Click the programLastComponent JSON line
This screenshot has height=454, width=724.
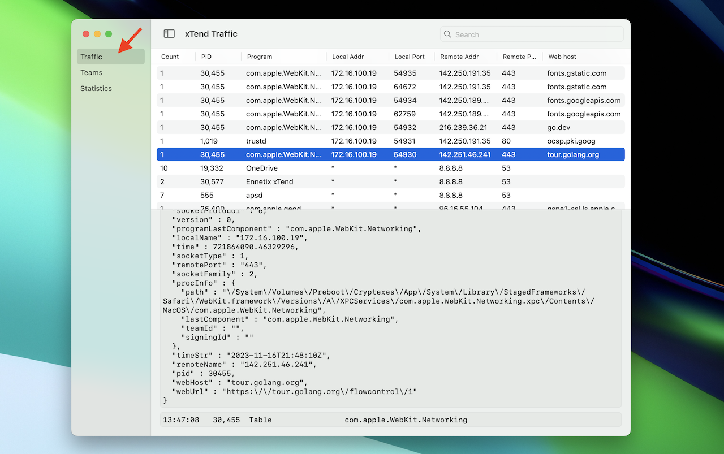pos(296,228)
